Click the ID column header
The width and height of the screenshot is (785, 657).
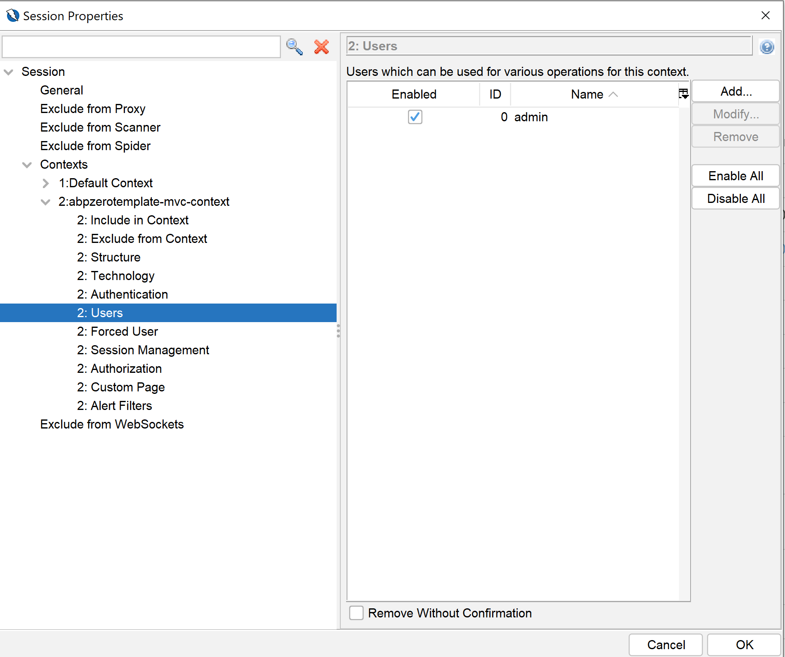(x=495, y=94)
